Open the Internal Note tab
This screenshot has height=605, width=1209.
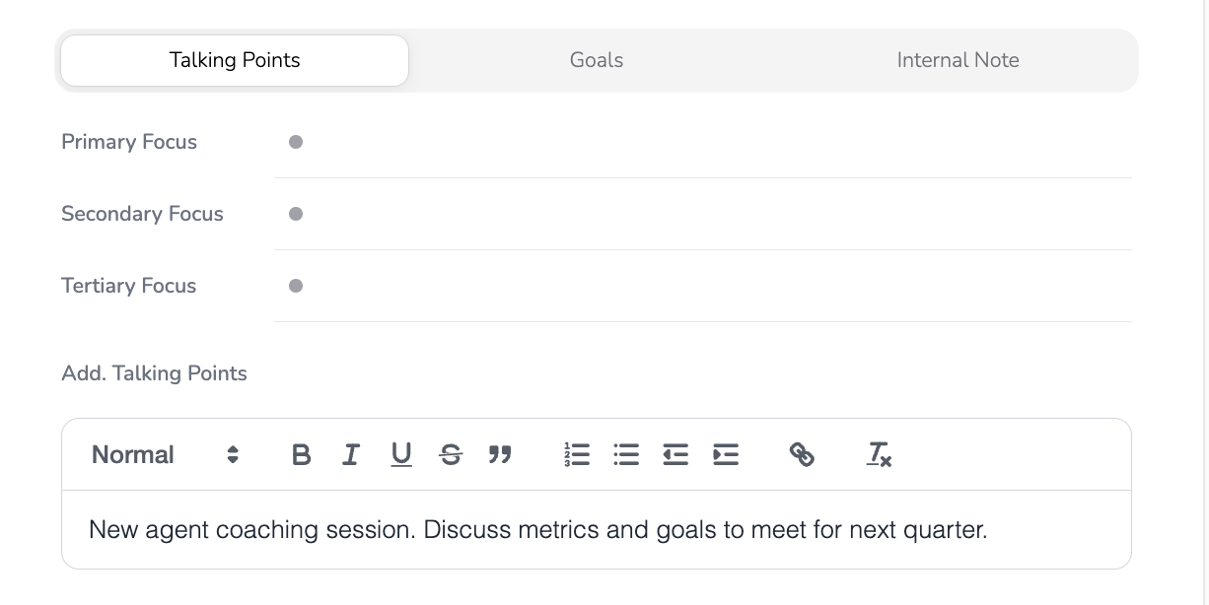click(958, 60)
